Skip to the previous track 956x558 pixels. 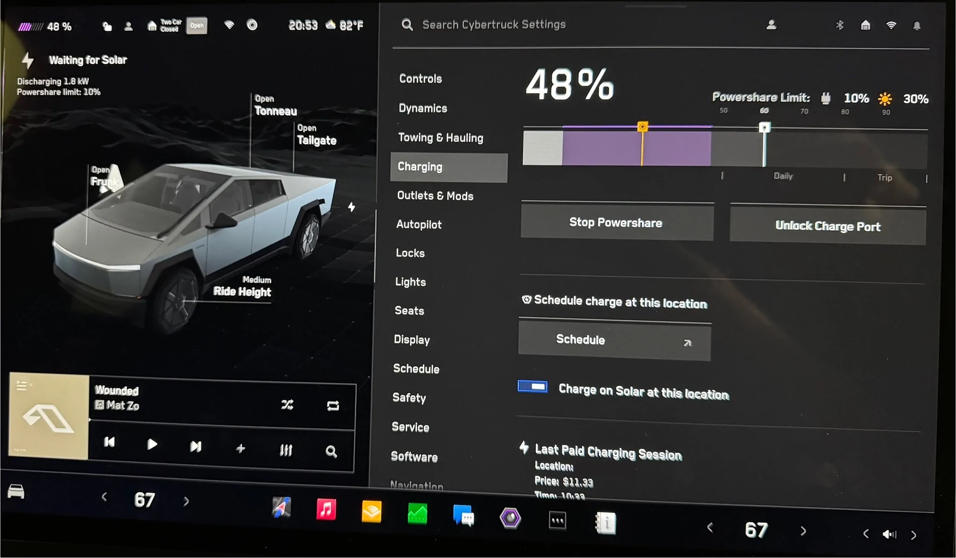pyautogui.click(x=109, y=442)
